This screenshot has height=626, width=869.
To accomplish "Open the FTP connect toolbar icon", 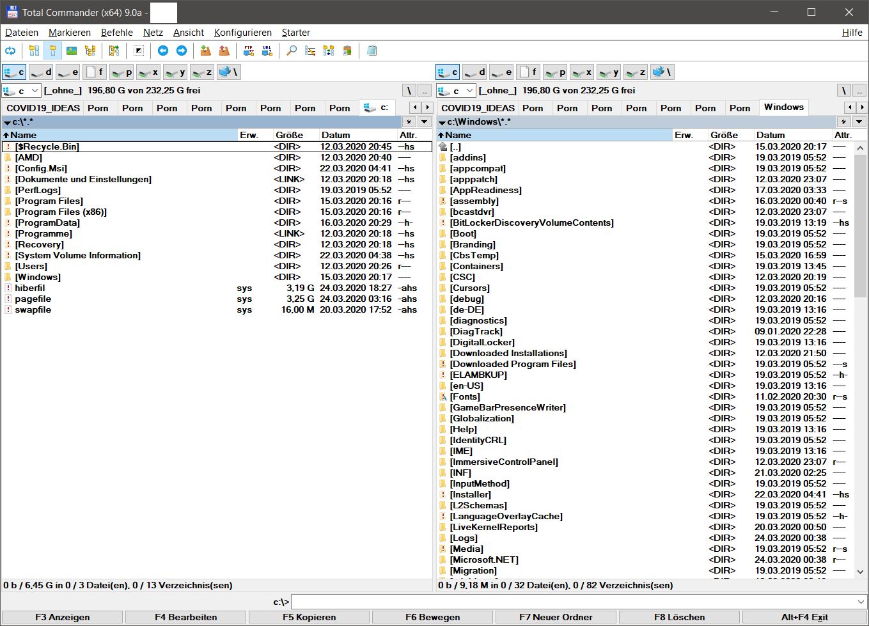I will (249, 51).
